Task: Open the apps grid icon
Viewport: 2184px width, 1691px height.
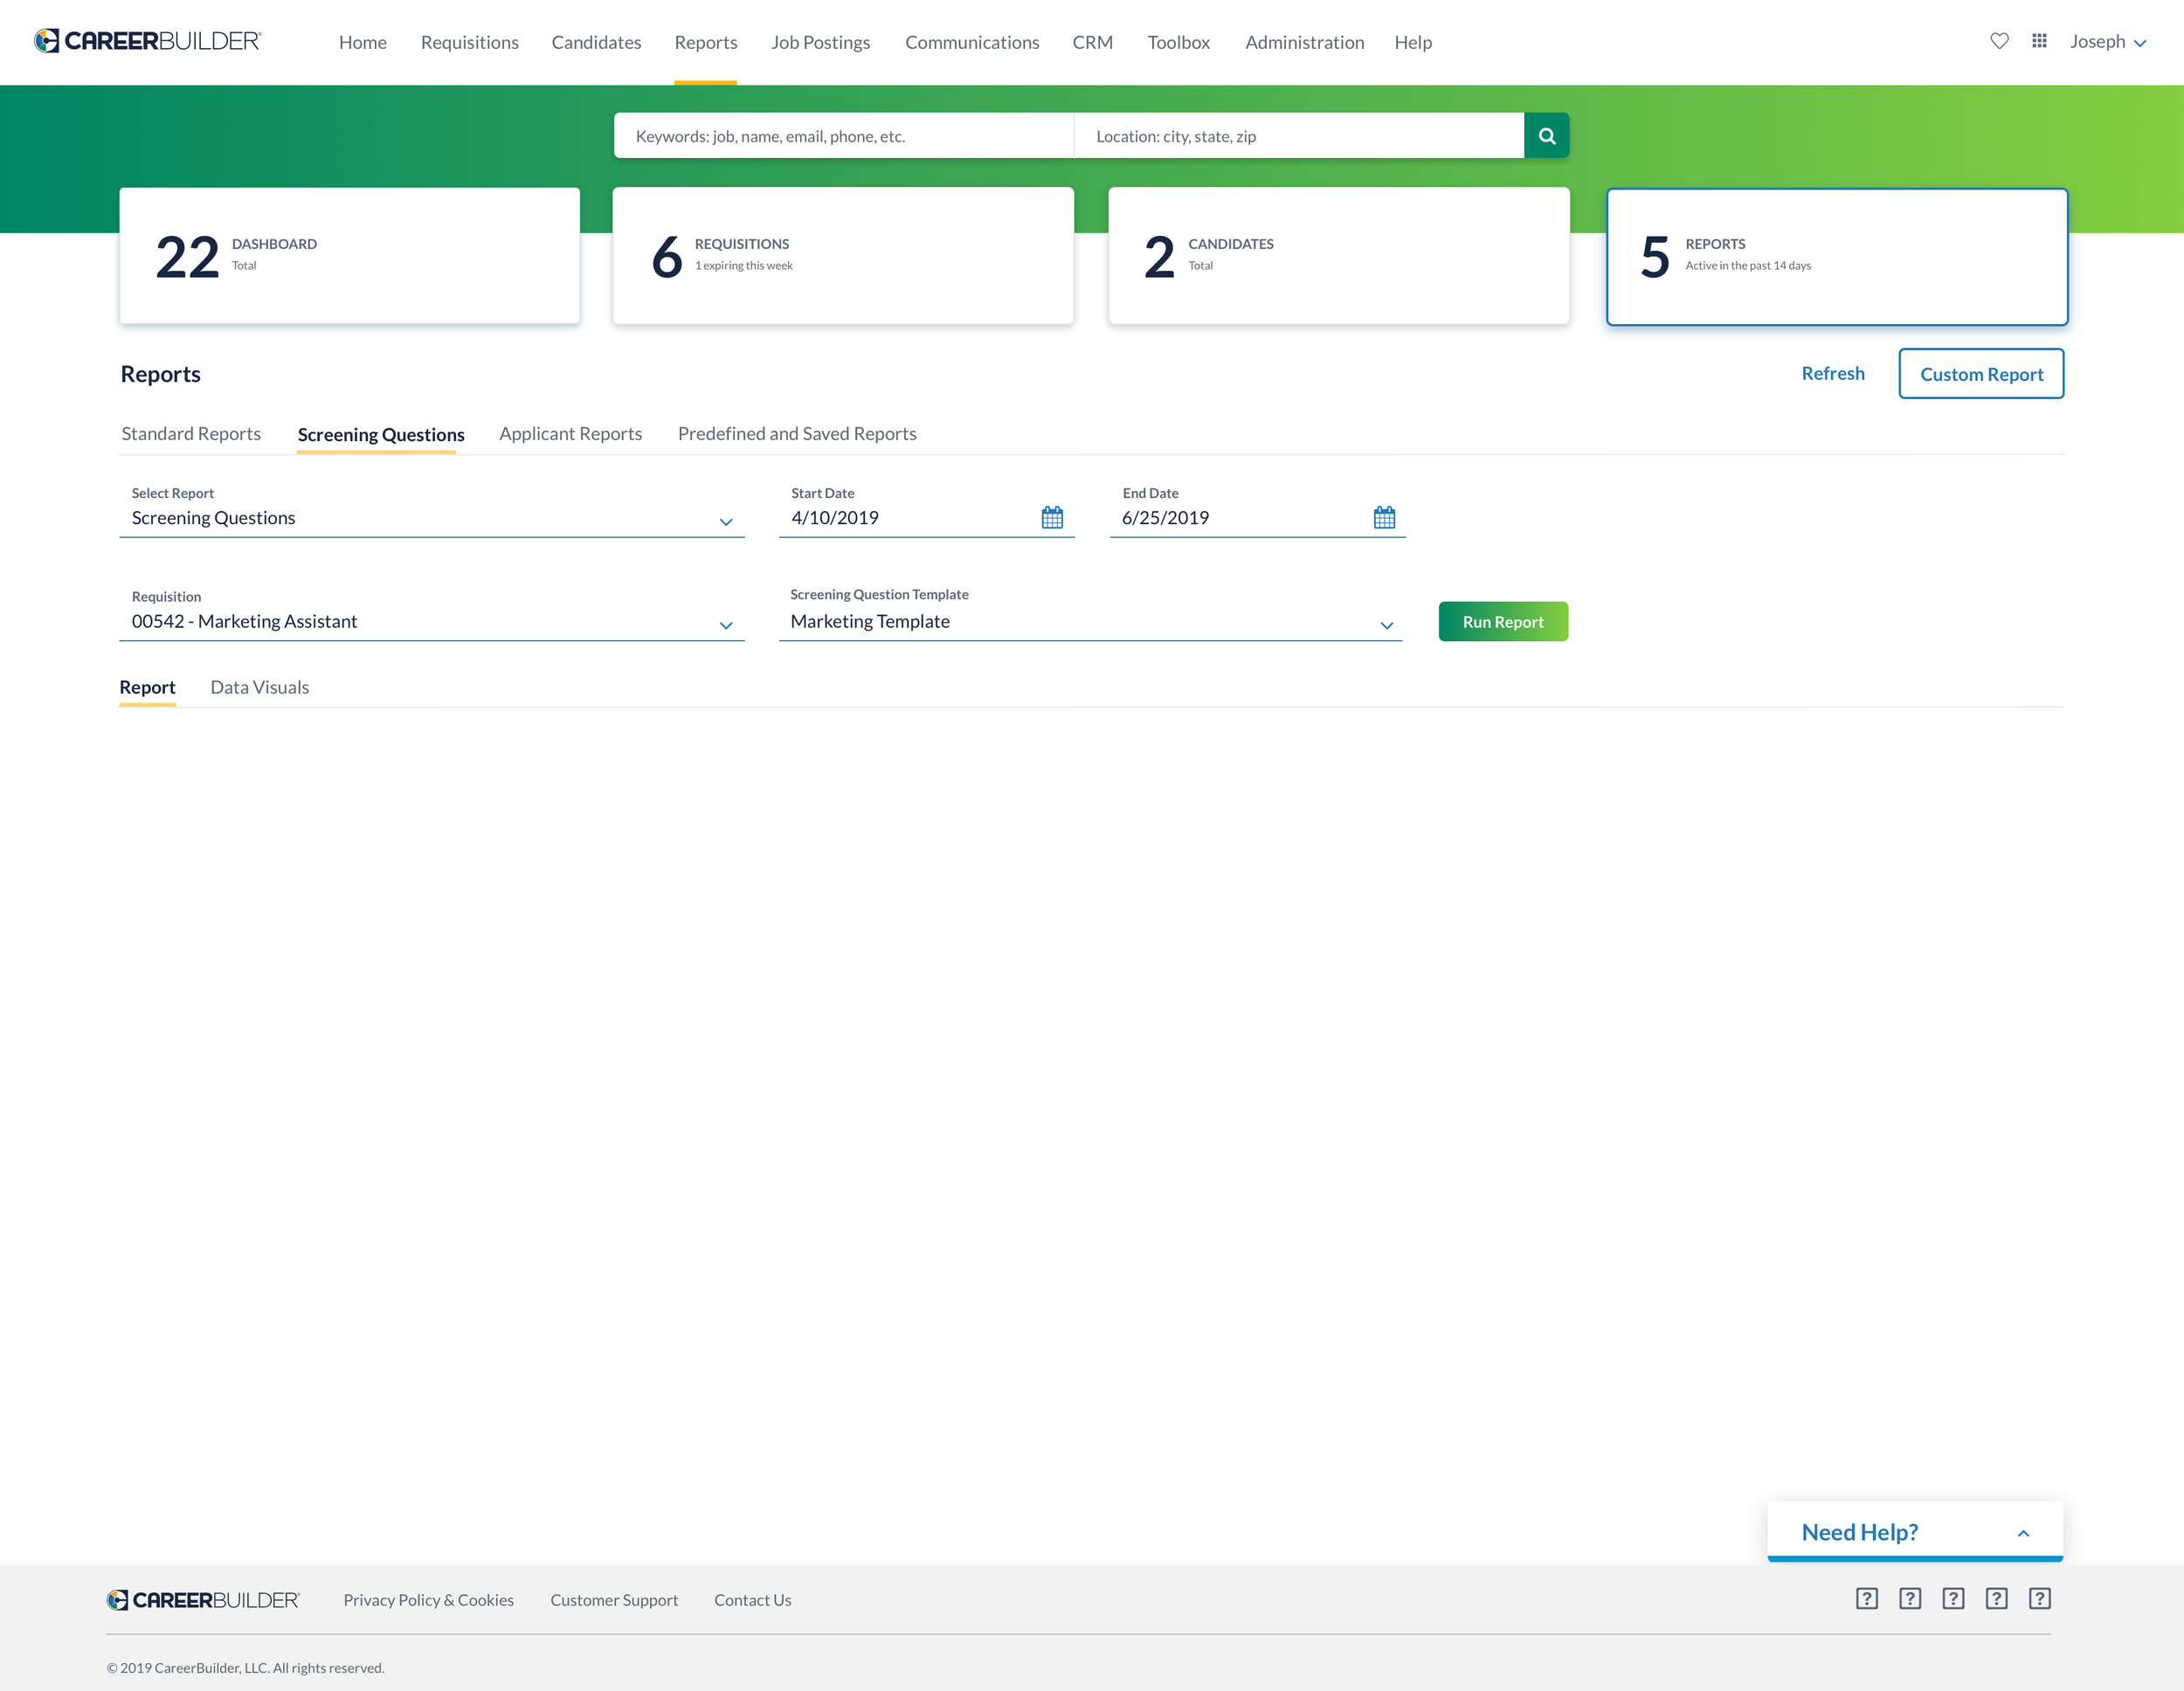Action: 2039,41
